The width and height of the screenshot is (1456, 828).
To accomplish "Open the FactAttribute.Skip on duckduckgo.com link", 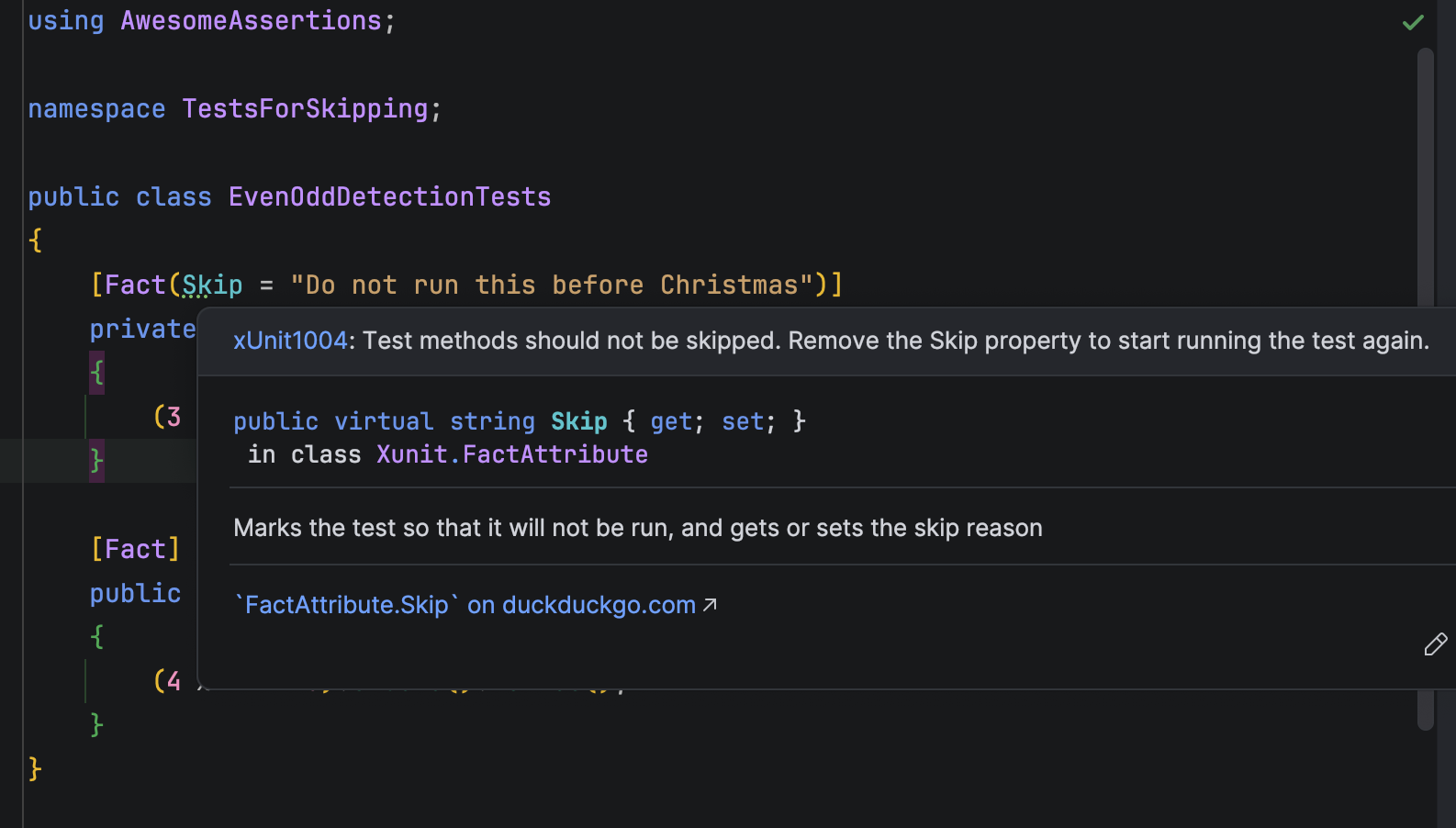I will coord(465,605).
